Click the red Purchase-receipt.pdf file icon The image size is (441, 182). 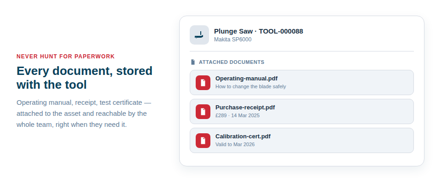point(203,112)
